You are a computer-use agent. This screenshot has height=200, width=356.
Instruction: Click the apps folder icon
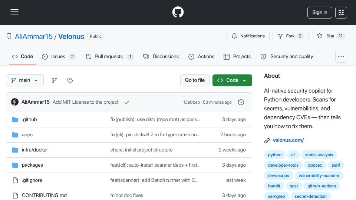[x=15, y=135]
